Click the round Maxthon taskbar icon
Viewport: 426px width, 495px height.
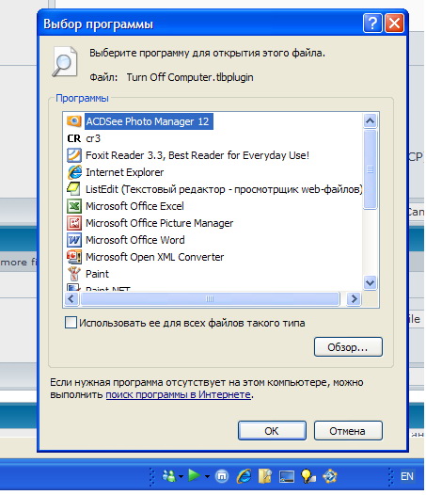[x=222, y=476]
